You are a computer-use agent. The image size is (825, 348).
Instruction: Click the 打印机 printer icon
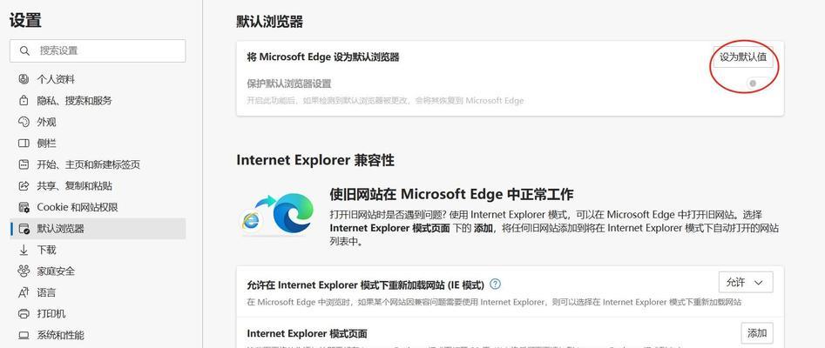pos(24,314)
